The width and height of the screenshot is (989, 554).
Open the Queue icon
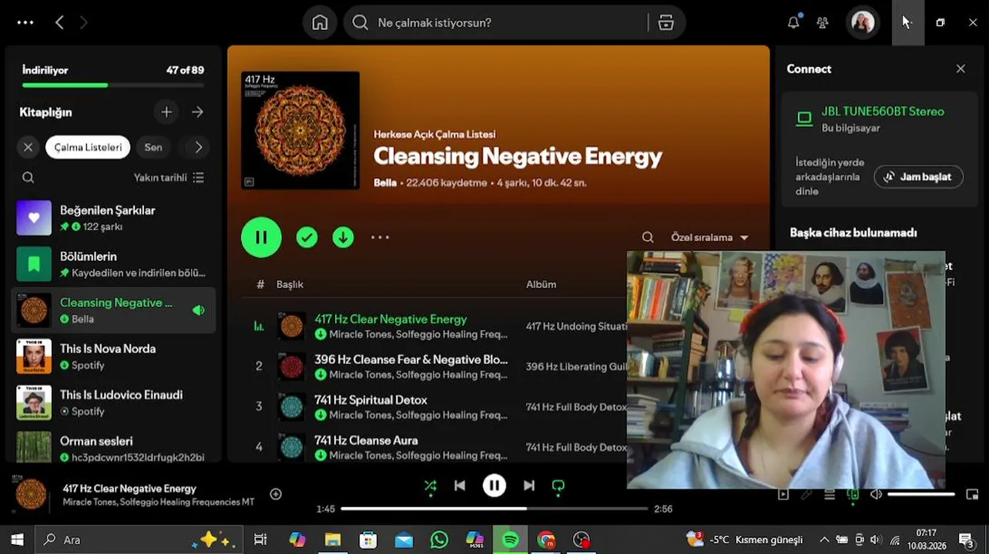tap(830, 495)
